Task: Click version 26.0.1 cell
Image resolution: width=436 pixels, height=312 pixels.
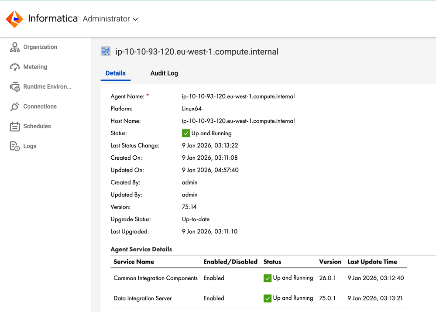Action: (x=328, y=278)
